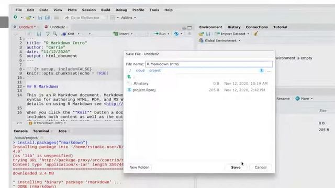Screen dimensions: 335x188
Task: Open the File menu
Action: tap(19, 10)
